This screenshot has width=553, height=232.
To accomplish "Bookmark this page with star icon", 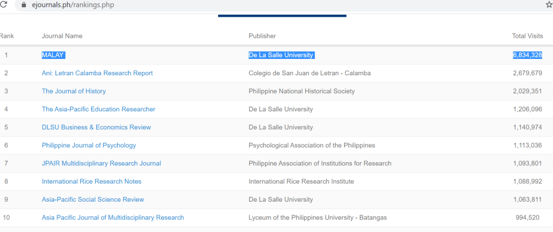I will (549, 5).
